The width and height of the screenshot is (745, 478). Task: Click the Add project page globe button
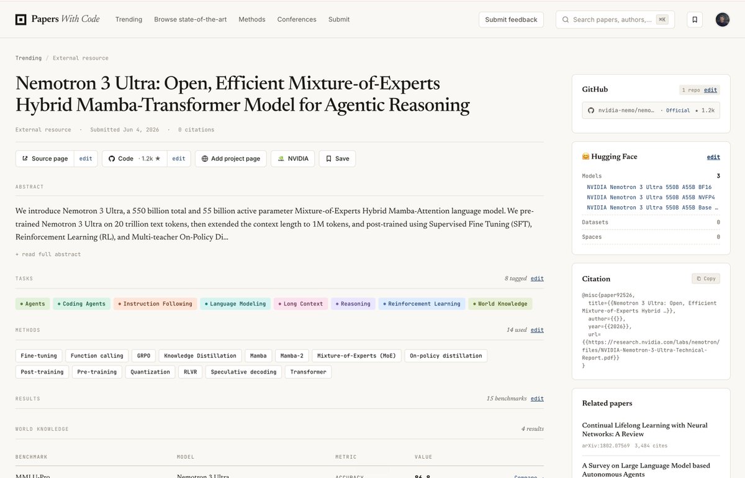[231, 159]
